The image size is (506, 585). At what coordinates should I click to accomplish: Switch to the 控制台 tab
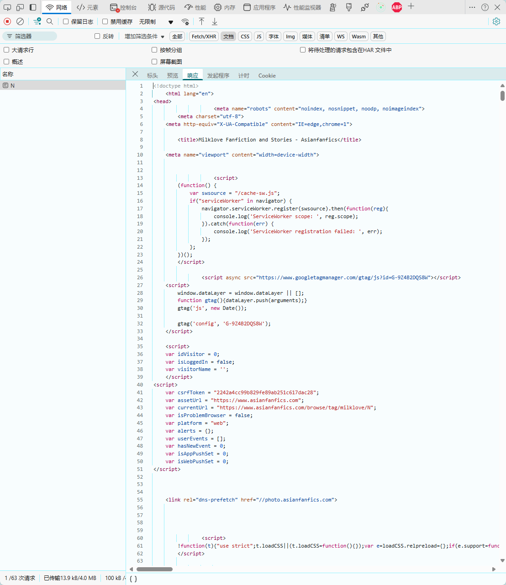tap(123, 7)
